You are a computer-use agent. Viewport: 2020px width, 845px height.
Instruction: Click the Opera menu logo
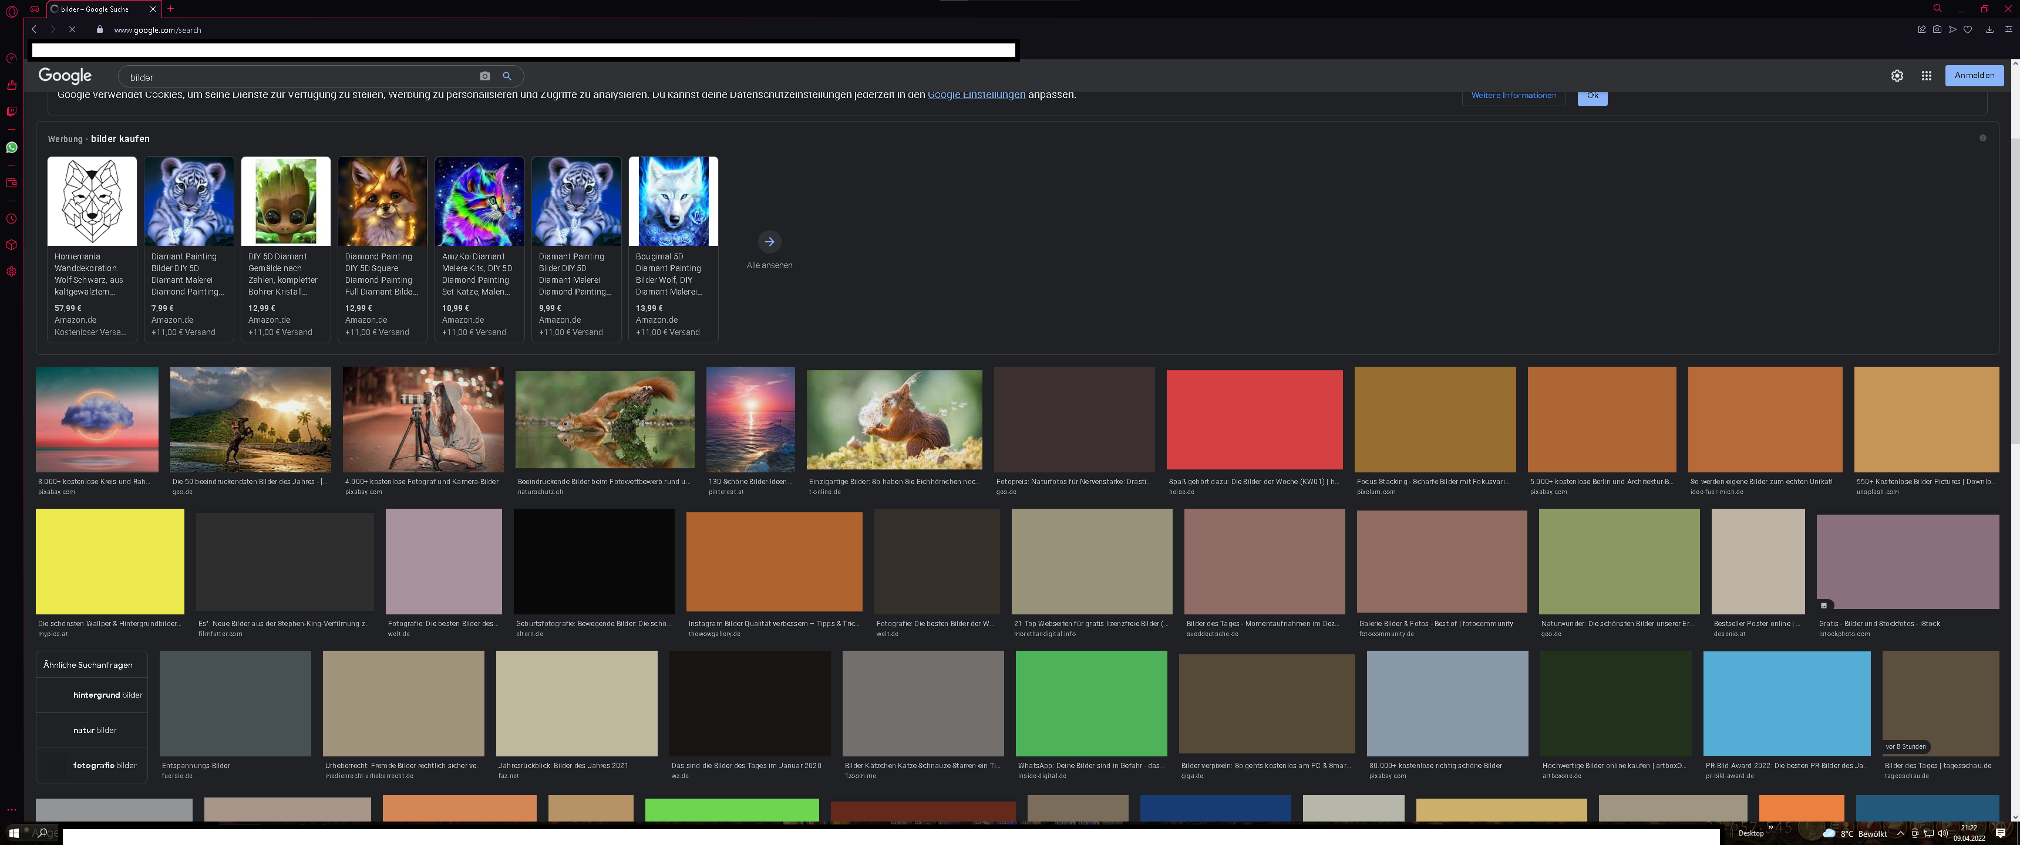tap(12, 11)
